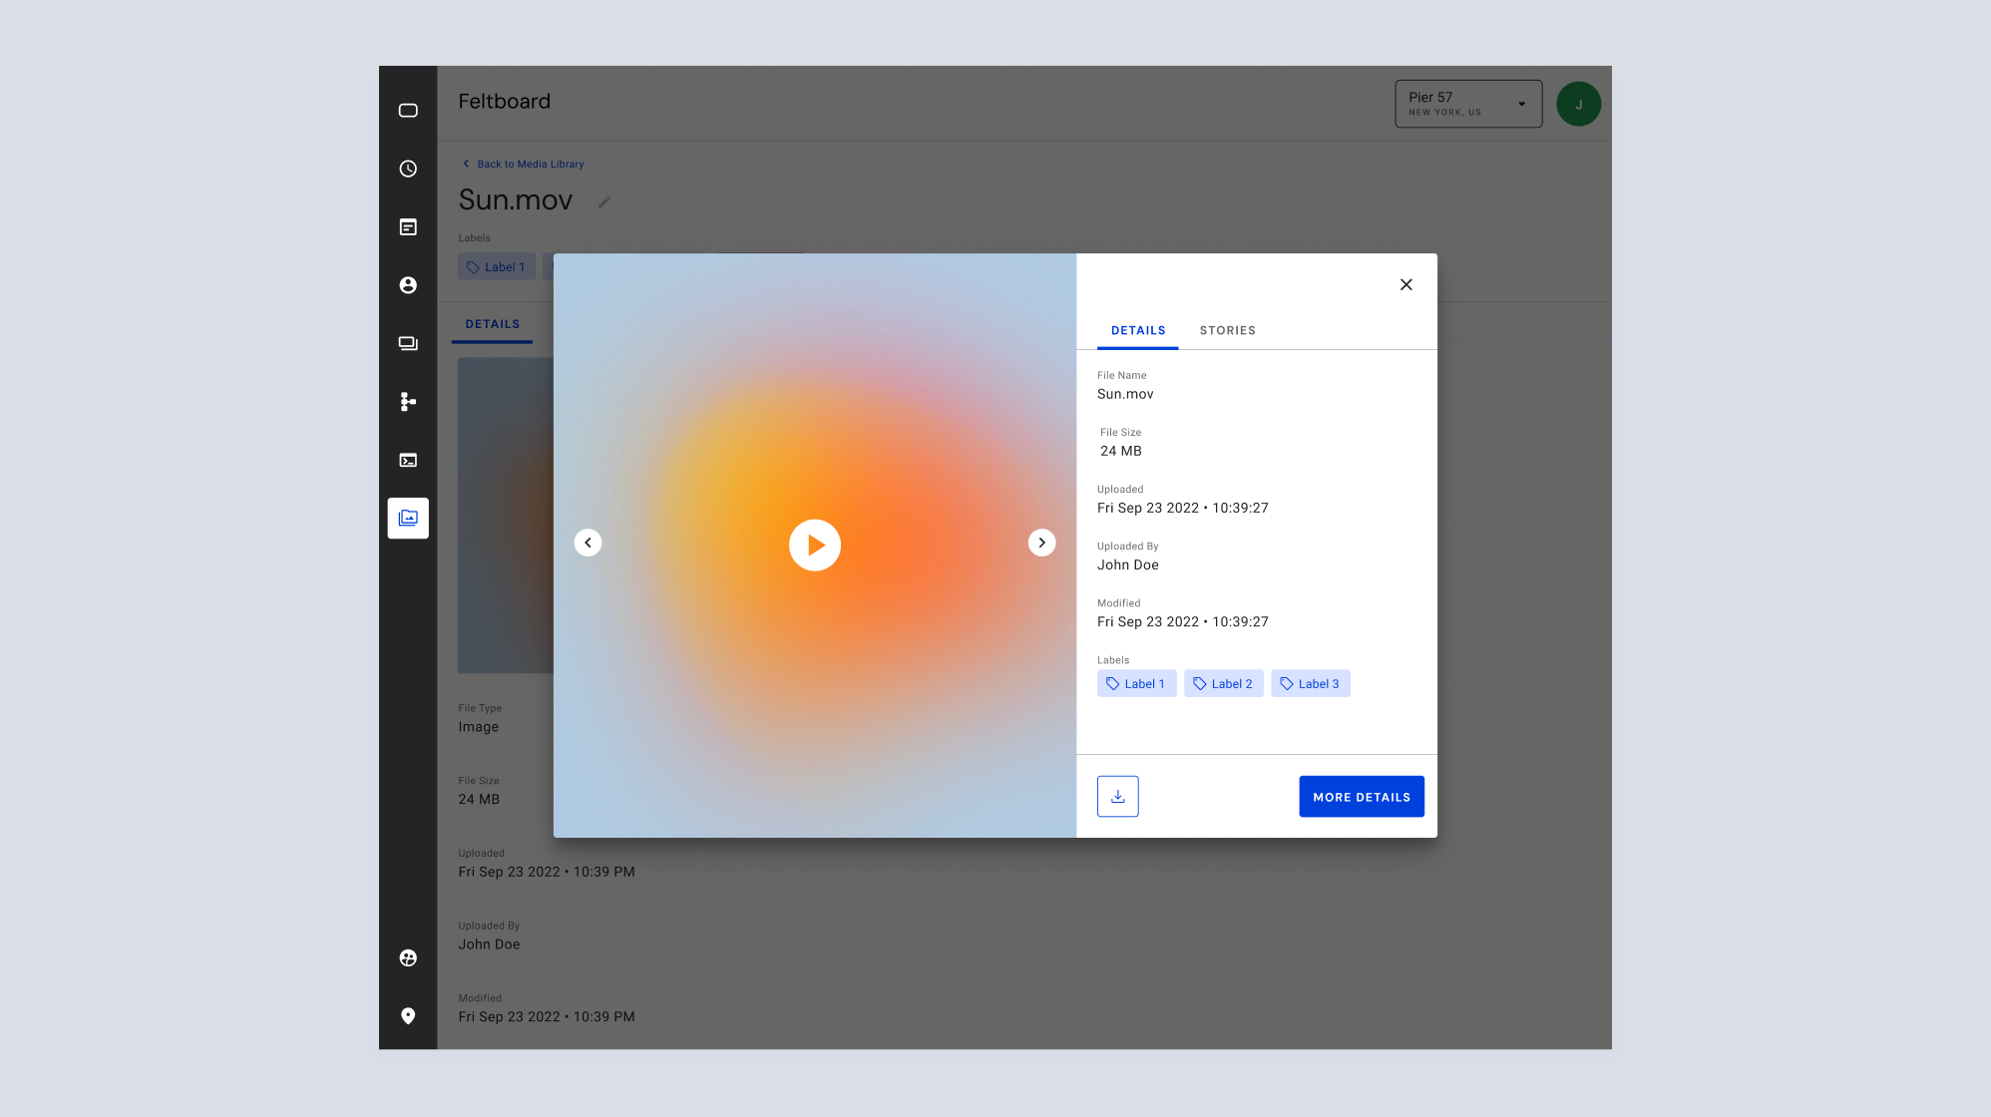Image resolution: width=1991 pixels, height=1117 pixels.
Task: Switch to the Stories tab
Action: (1227, 330)
